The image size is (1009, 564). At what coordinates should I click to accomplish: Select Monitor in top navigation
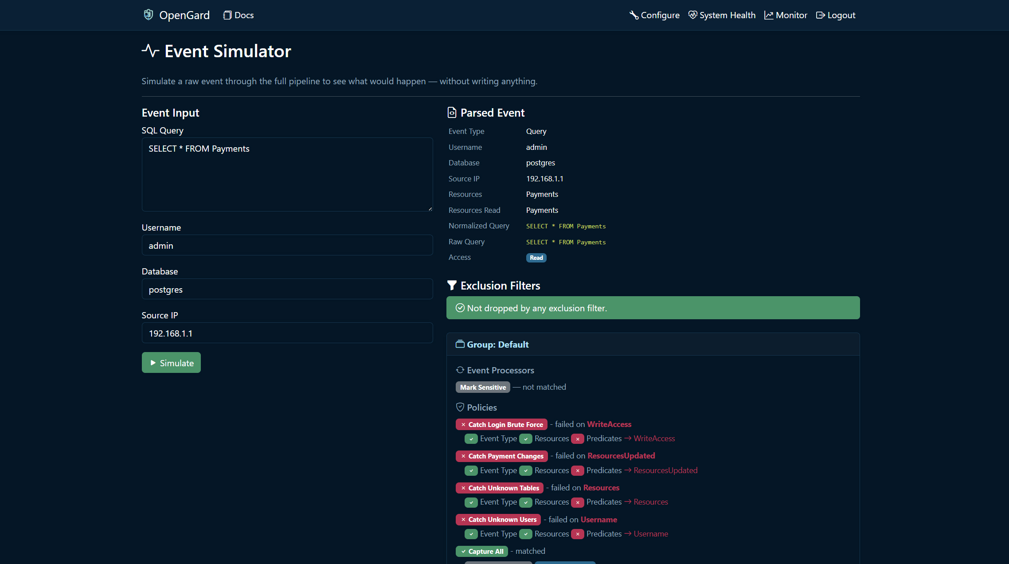[785, 15]
